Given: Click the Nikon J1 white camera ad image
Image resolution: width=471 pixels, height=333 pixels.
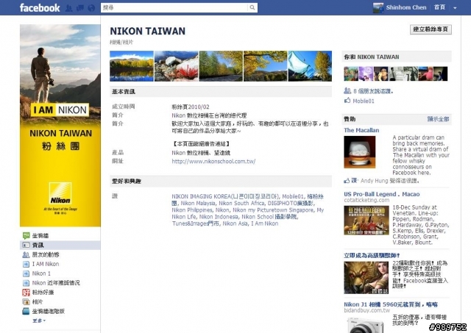Looking at the screenshot, I should tap(366, 325).
